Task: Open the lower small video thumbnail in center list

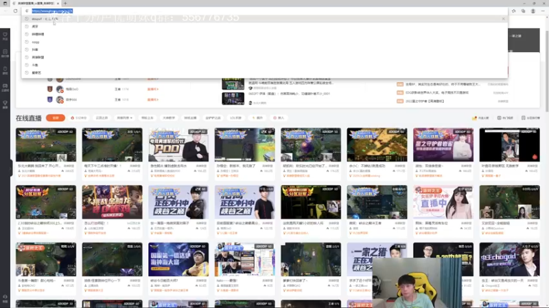Action: [233, 99]
